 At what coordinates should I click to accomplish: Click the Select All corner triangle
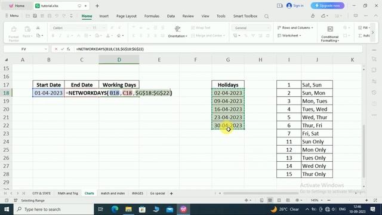click(7, 60)
